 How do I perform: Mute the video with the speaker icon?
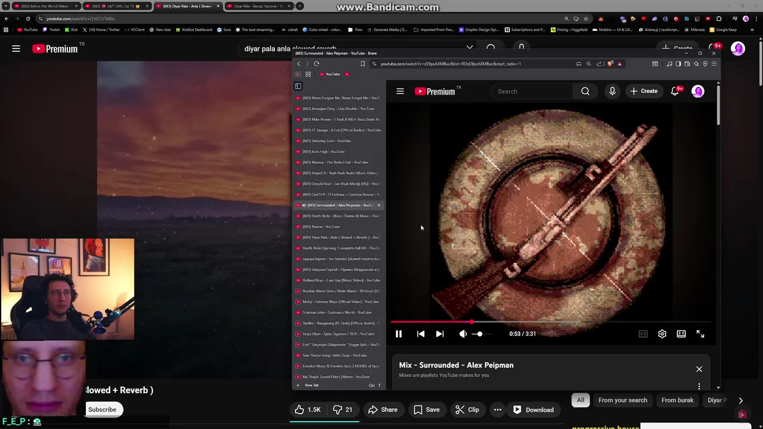463,334
